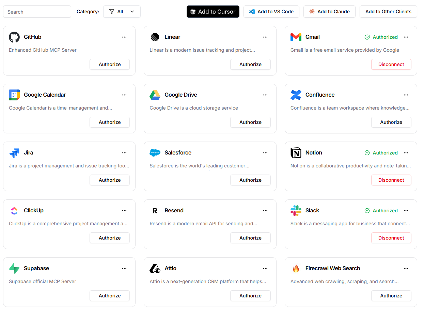Click Add to Cursor
424x310 pixels.
point(213,11)
